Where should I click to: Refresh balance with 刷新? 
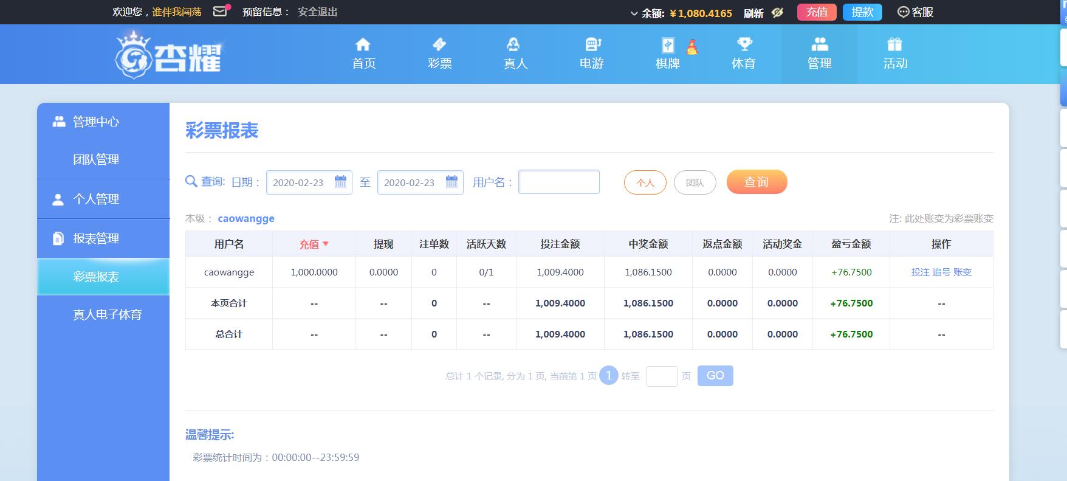pos(753,13)
